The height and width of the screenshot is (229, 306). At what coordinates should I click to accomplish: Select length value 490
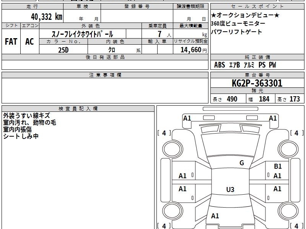[x=232, y=99]
